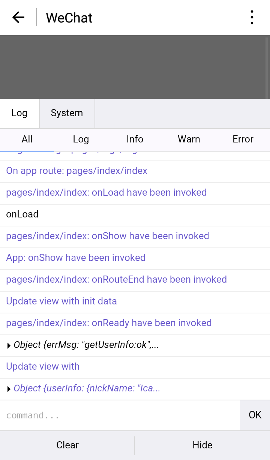Viewport: 270px width, 460px height.
Task: Focus the command input field
Action: [x=120, y=415]
